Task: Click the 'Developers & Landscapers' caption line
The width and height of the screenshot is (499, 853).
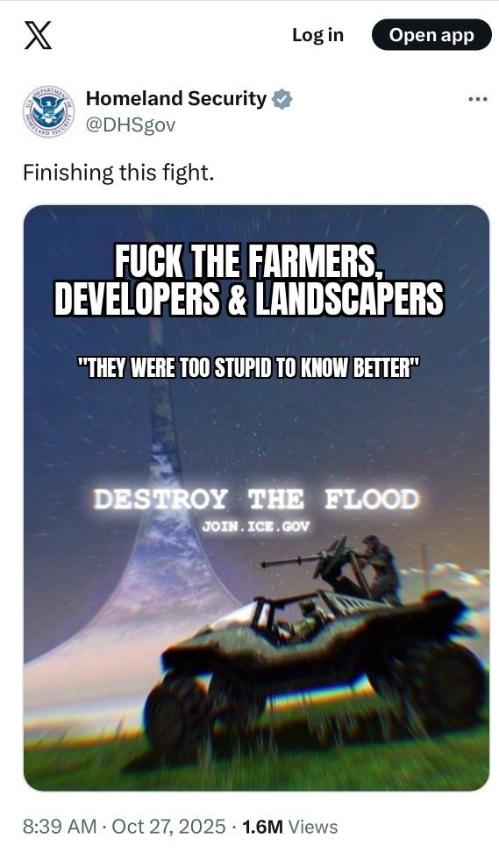Action: pyautogui.click(x=249, y=299)
